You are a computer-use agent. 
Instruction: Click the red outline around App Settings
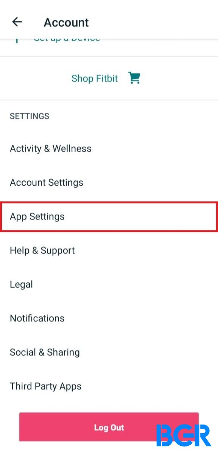[x=109, y=202]
